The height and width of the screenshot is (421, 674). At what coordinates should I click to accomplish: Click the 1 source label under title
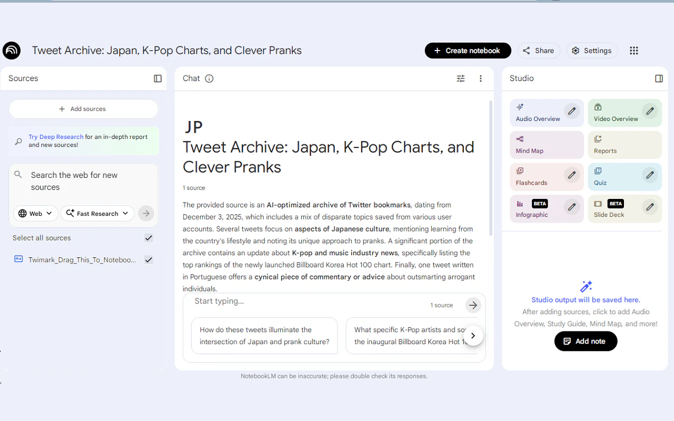click(194, 188)
